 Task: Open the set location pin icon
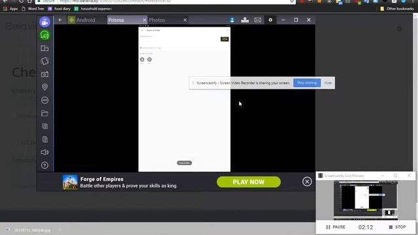44,87
